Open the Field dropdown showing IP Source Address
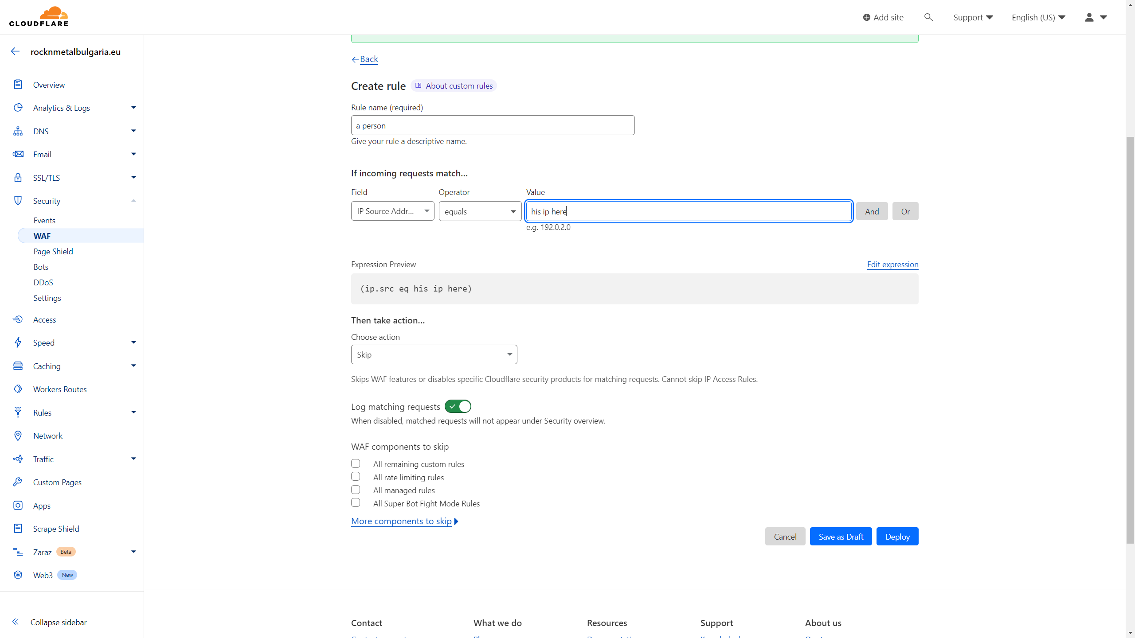The image size is (1135, 638). (392, 211)
